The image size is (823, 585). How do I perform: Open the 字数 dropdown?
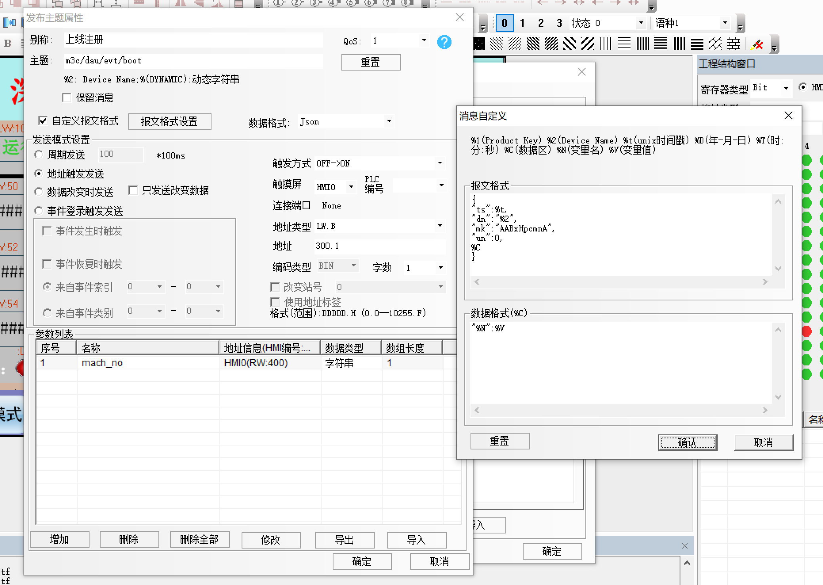(440, 268)
